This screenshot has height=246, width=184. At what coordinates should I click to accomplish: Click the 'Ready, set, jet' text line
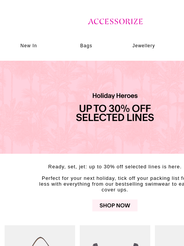[115, 166]
